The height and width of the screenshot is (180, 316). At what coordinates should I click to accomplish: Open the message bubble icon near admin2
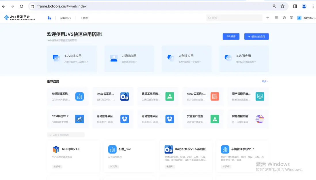coord(292,18)
